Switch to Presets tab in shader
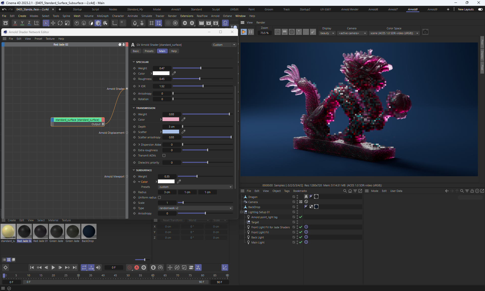Viewport: 485px width, 291px height. coord(149,51)
